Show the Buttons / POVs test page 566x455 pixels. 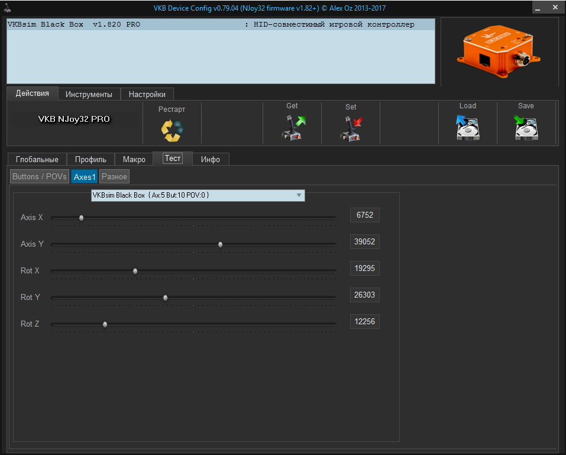(40, 176)
